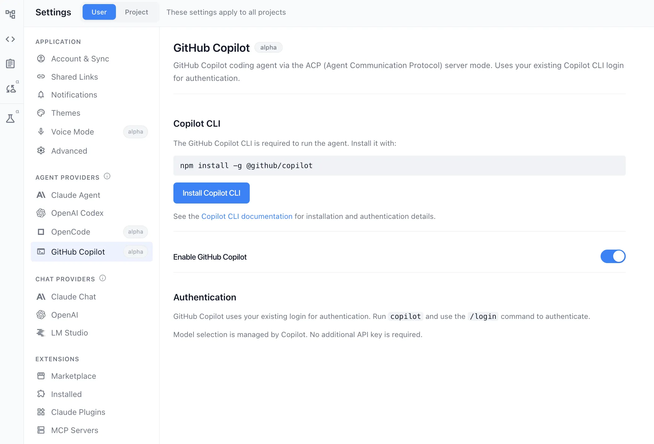Select Claude Agent provider
This screenshot has height=444, width=654.
[92, 195]
